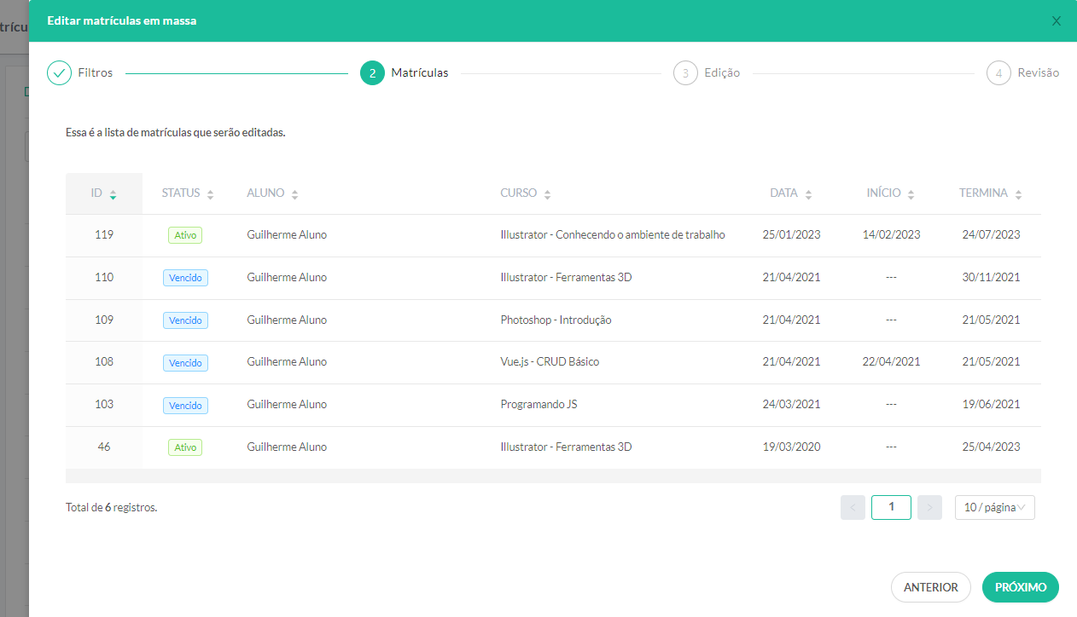Click end date 30/11/2021
1077x617 pixels.
click(991, 278)
